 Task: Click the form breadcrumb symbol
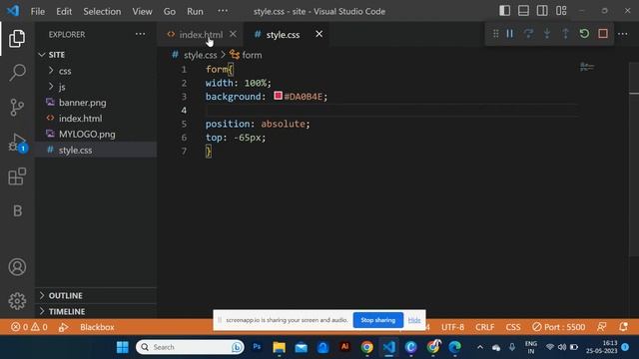click(x=252, y=55)
